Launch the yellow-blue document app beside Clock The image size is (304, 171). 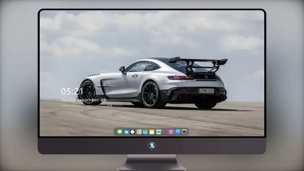(139, 132)
